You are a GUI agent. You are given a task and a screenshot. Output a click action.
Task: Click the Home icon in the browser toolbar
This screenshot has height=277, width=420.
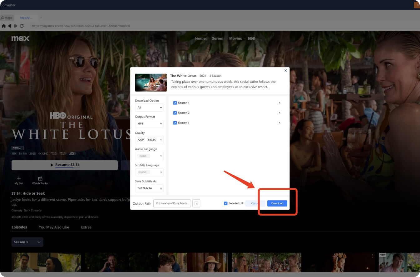click(4, 26)
